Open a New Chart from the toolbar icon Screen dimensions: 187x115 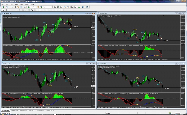(3, 7)
